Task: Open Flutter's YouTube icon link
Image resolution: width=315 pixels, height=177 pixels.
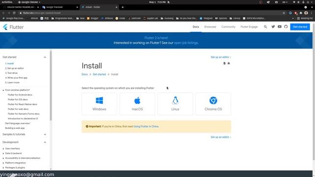Action: pyautogui.click(x=280, y=27)
